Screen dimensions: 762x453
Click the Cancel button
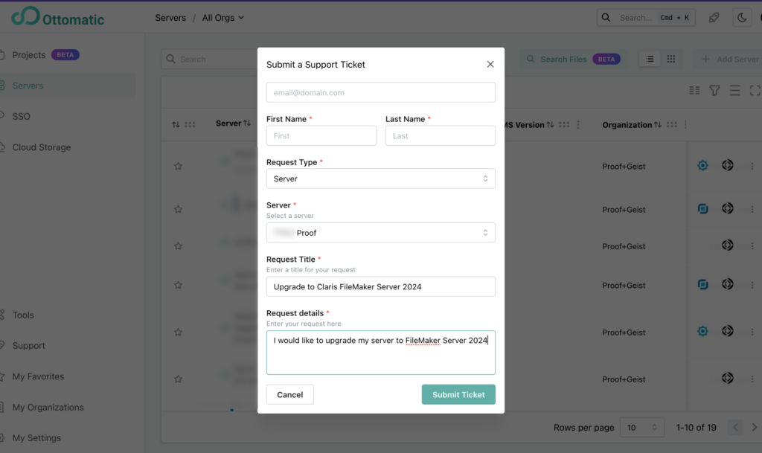pyautogui.click(x=289, y=395)
